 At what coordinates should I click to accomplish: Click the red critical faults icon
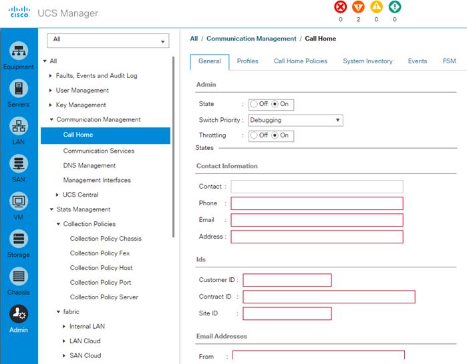coord(341,7)
